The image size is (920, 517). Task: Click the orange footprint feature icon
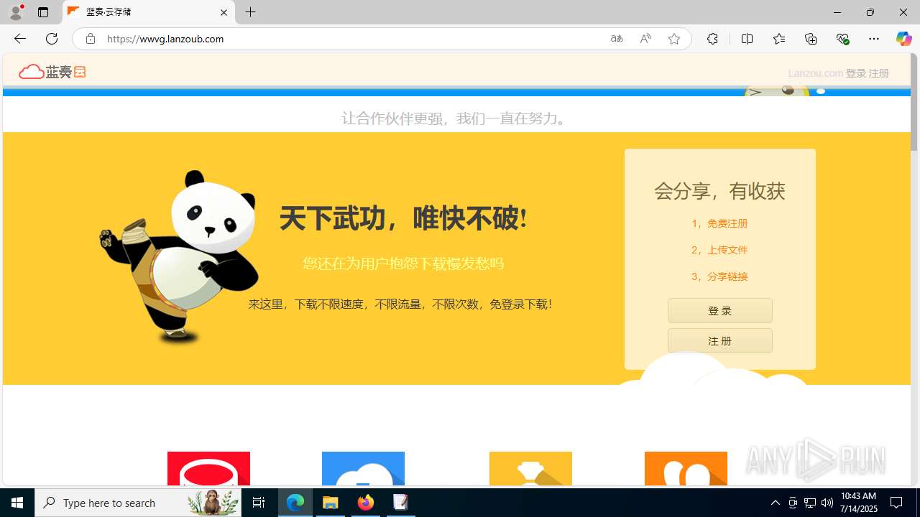(686, 468)
